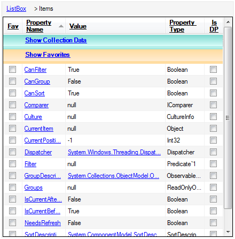Open the CurrentItem property link
The height and width of the screenshot is (239, 235).
coord(39,129)
